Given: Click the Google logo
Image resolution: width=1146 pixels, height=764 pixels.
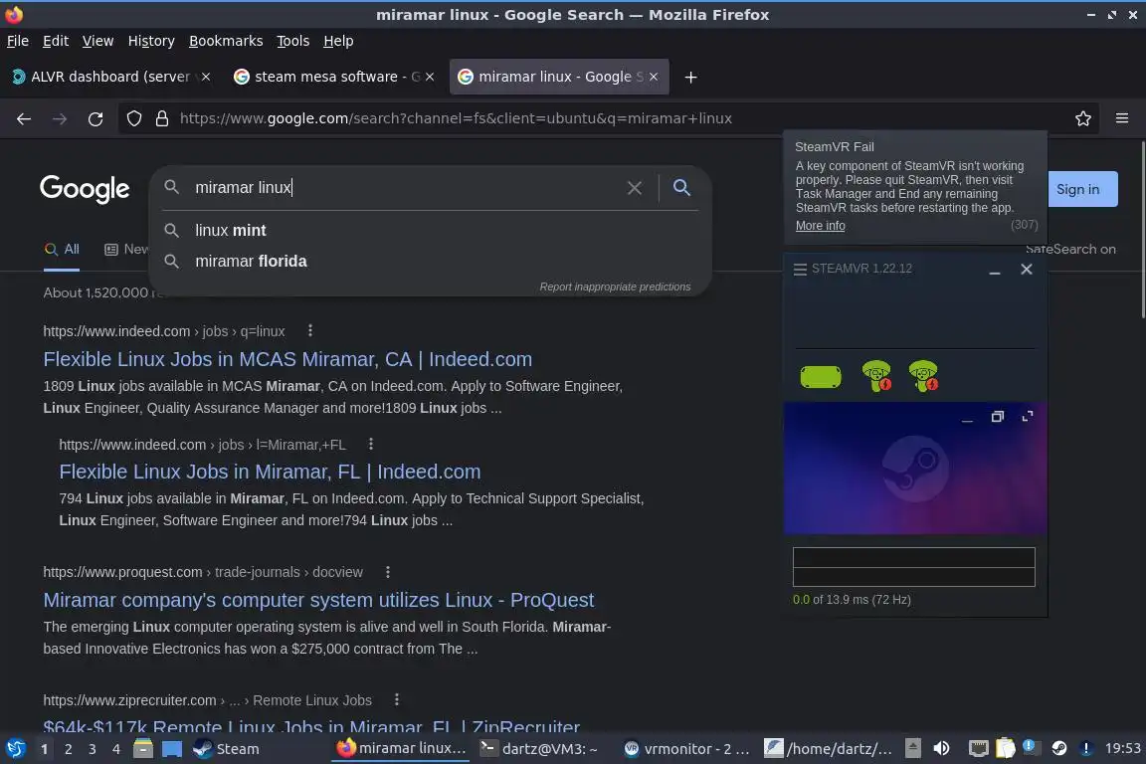Looking at the screenshot, I should 85,189.
